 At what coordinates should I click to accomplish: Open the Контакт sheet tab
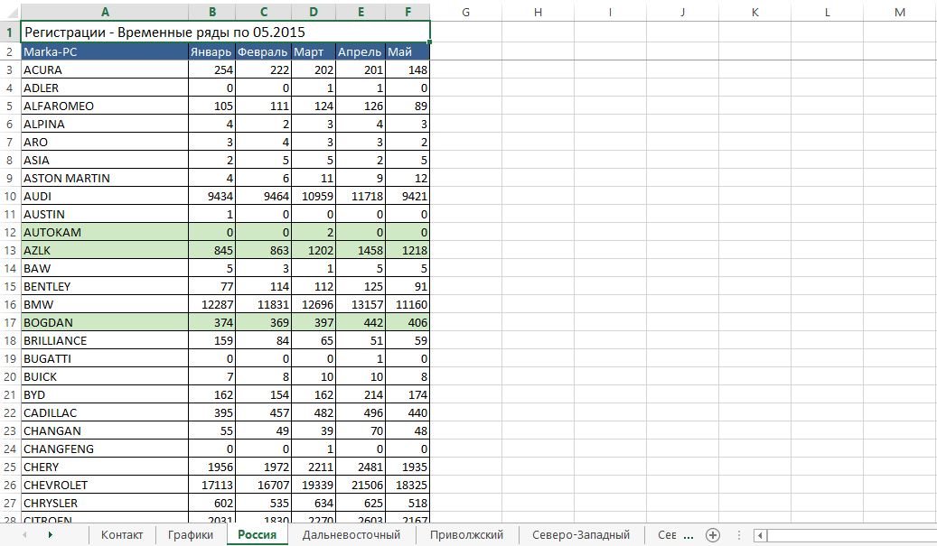coord(122,534)
